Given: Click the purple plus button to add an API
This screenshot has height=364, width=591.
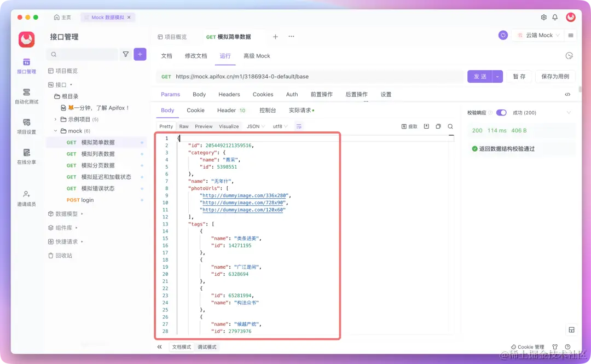Looking at the screenshot, I should pos(140,54).
